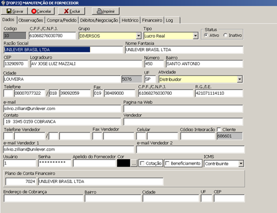Screen dimensions: 277x213
Task: Click the Telefone Vendedor first number field
Action: pyautogui.click(x=29, y=136)
